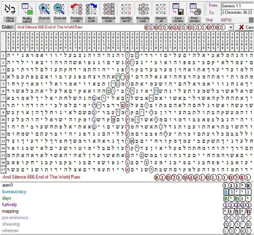
Task: Click the diamond Hebrew letters beside pre-eminence
Action: coord(237,218)
